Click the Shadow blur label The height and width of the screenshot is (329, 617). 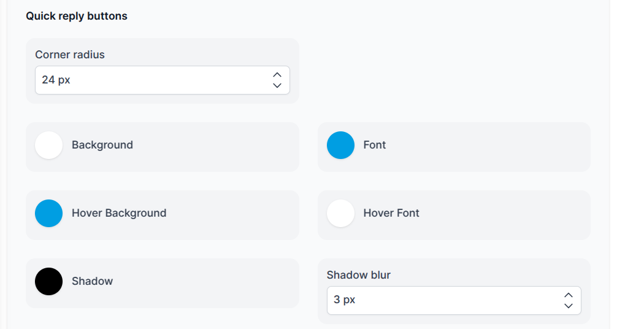coord(358,274)
